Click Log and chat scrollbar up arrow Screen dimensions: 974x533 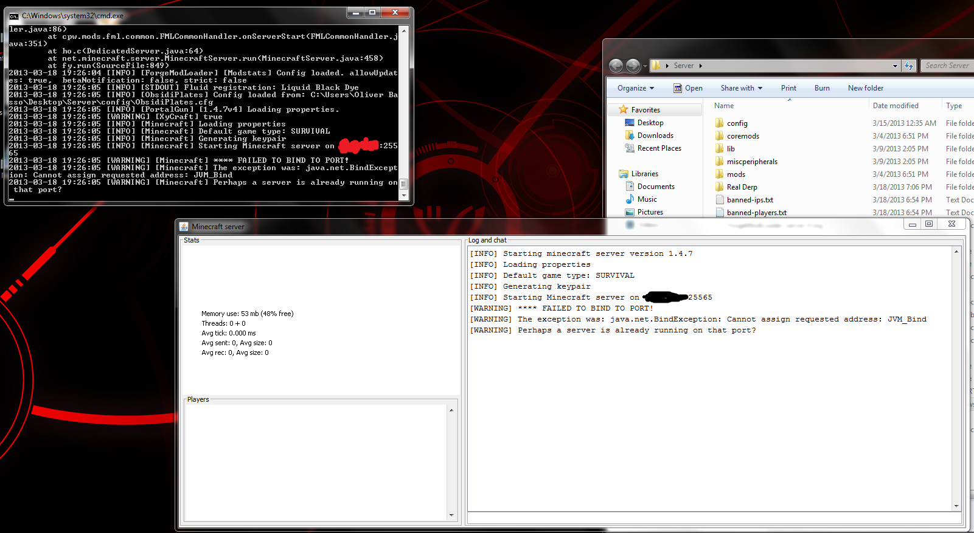(956, 252)
